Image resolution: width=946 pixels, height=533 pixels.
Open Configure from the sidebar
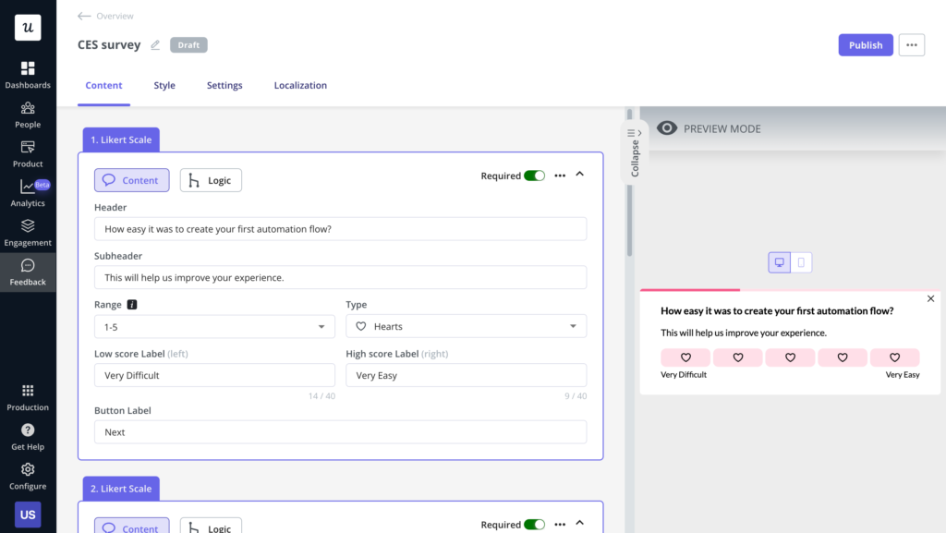[28, 475]
